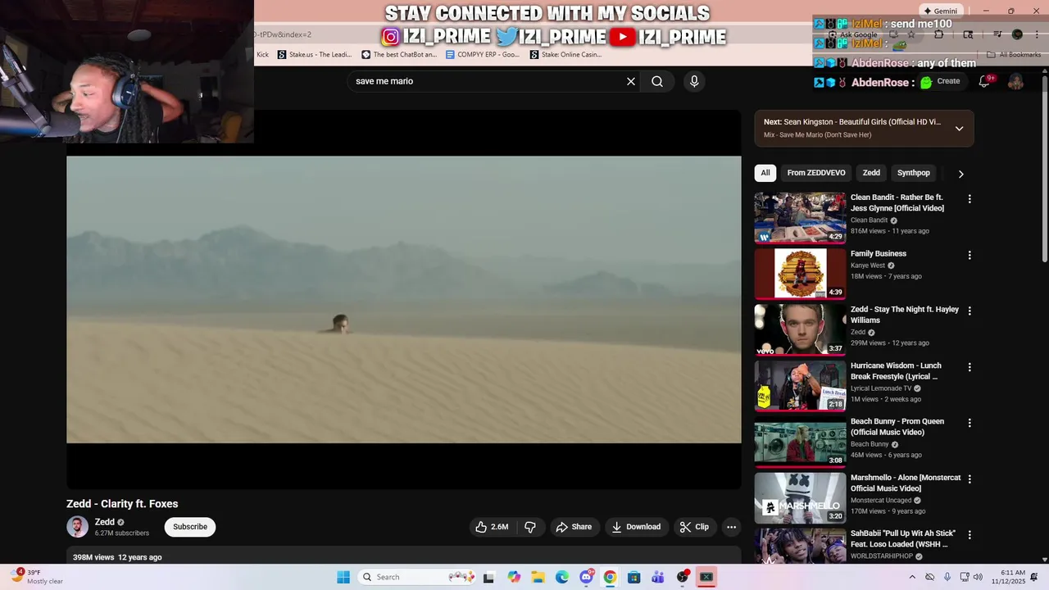The image size is (1049, 590).
Task: Select the Synthpop filter chip
Action: (x=913, y=173)
